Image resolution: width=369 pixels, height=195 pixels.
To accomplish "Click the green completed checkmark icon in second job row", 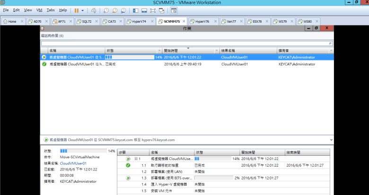I will tap(44, 64).
